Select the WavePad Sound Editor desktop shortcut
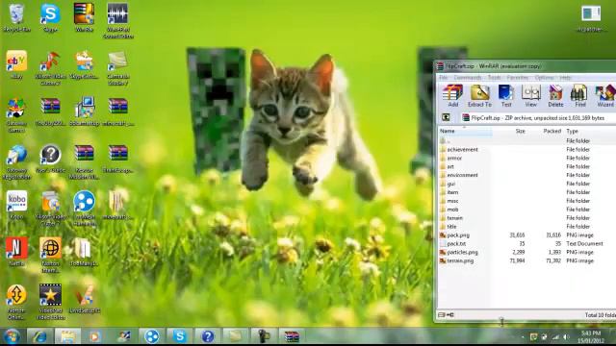Screen dimensions: 616x346 pos(117,21)
